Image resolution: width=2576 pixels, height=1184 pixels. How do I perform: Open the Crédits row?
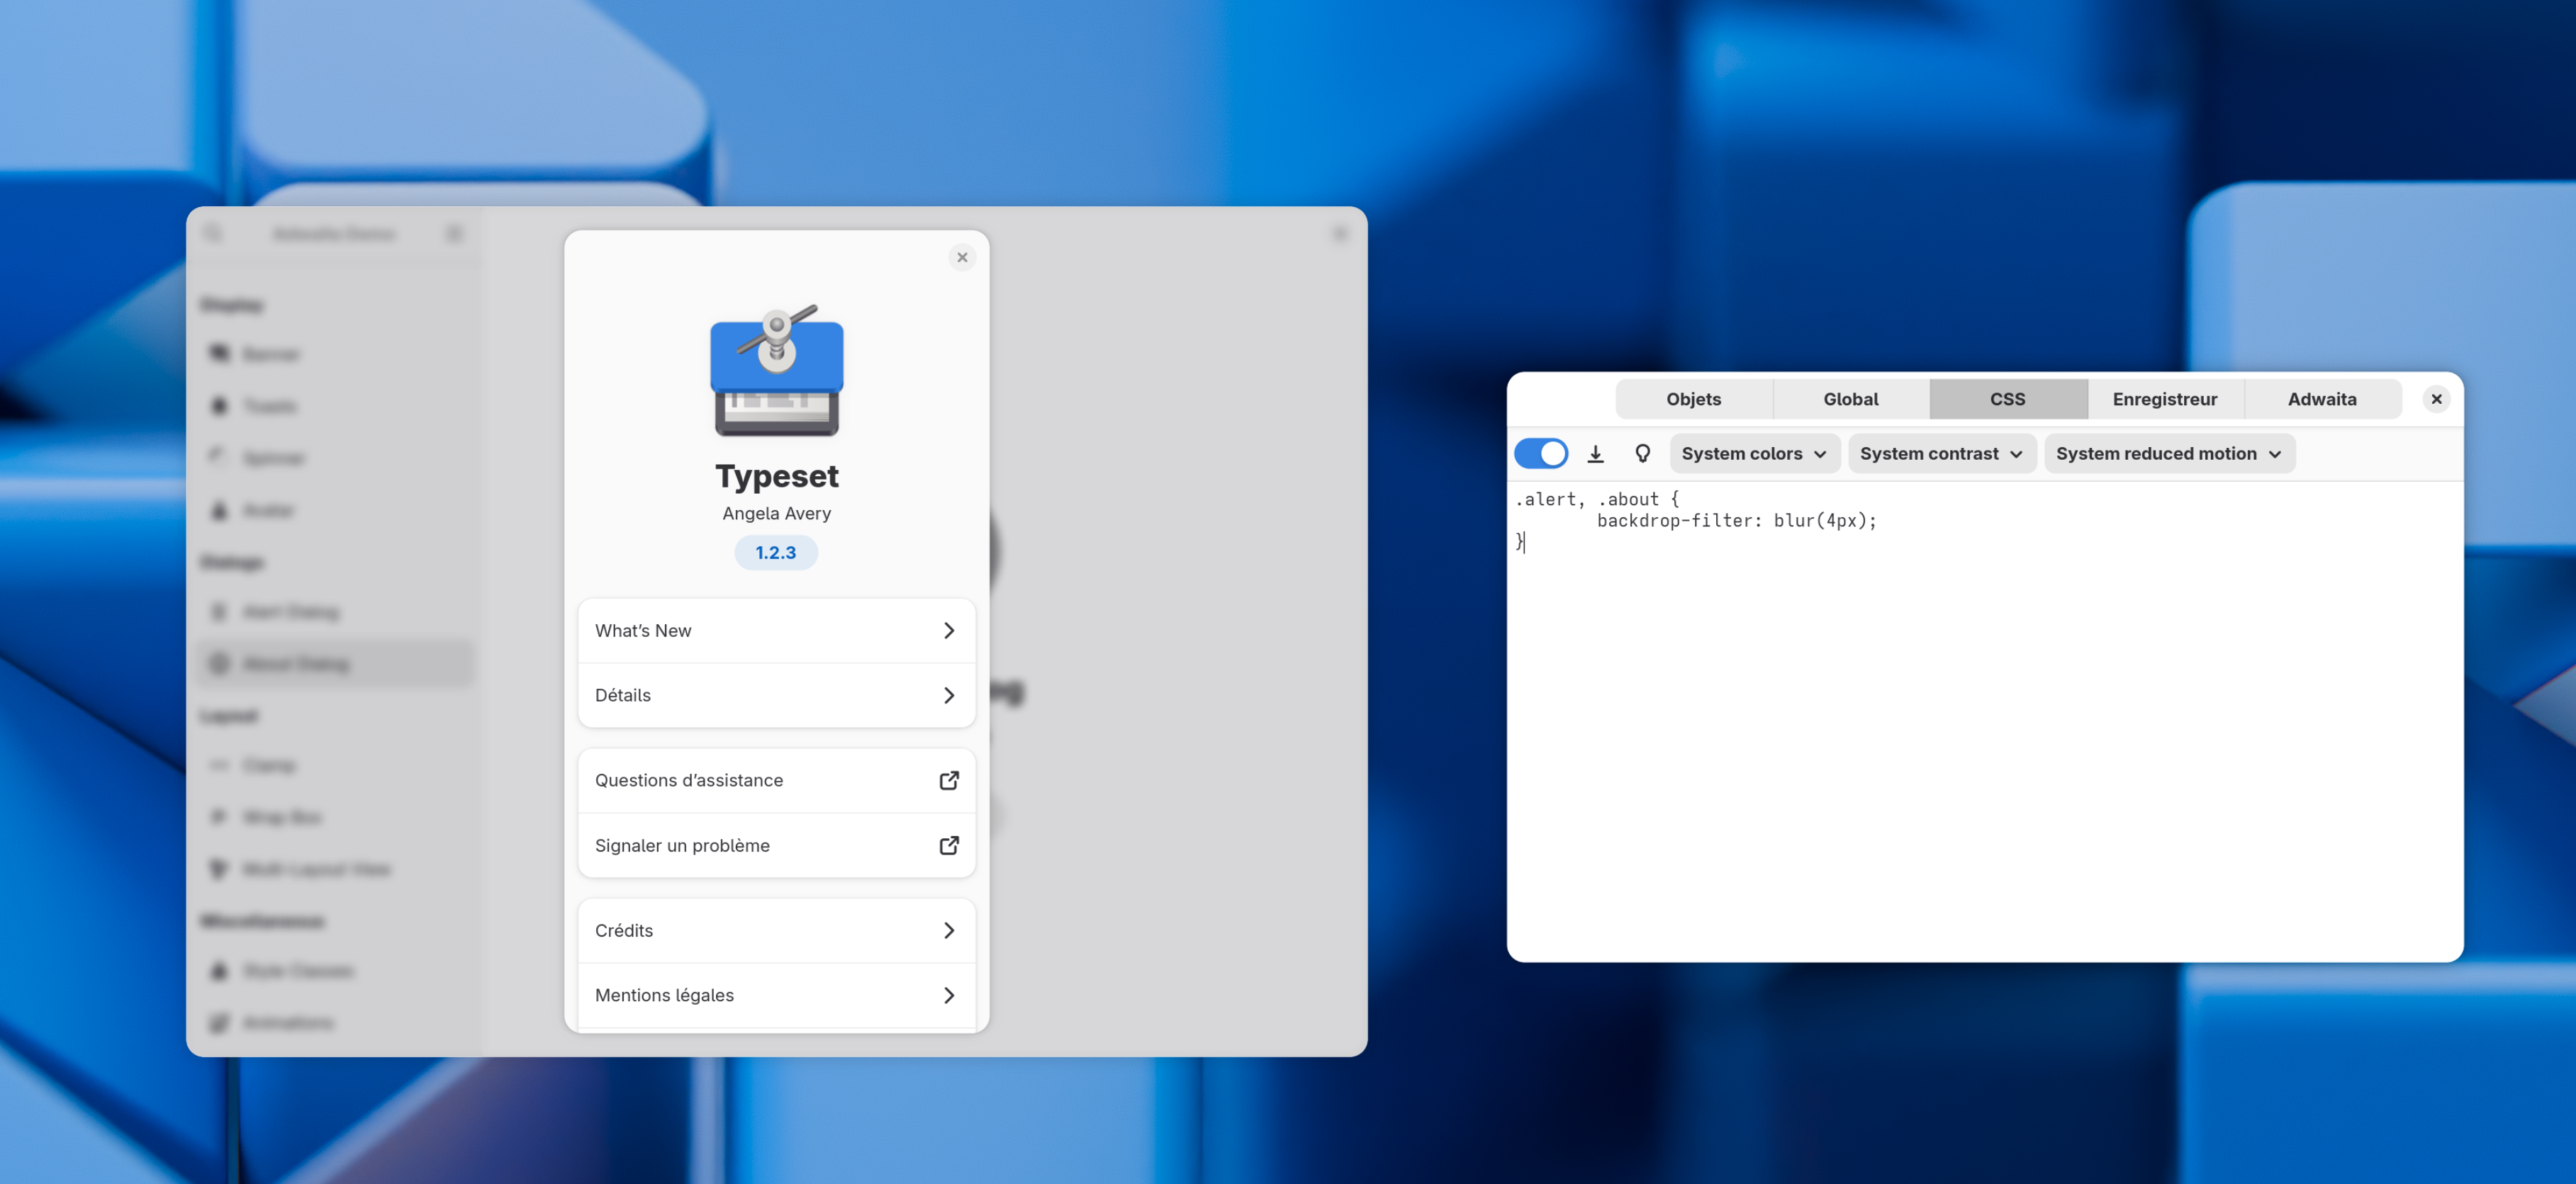click(776, 930)
